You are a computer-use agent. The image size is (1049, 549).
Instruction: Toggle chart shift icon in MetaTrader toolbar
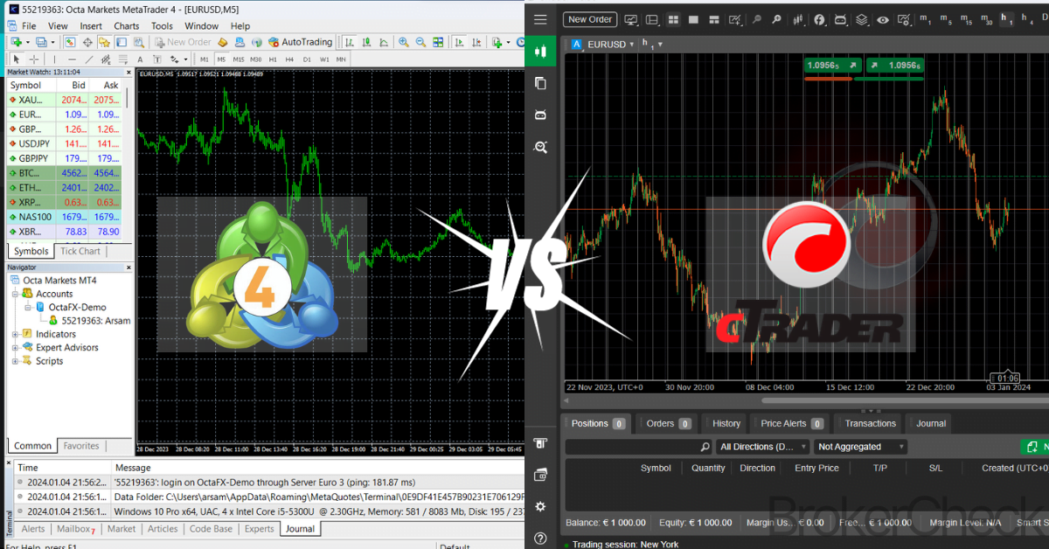[x=476, y=42]
